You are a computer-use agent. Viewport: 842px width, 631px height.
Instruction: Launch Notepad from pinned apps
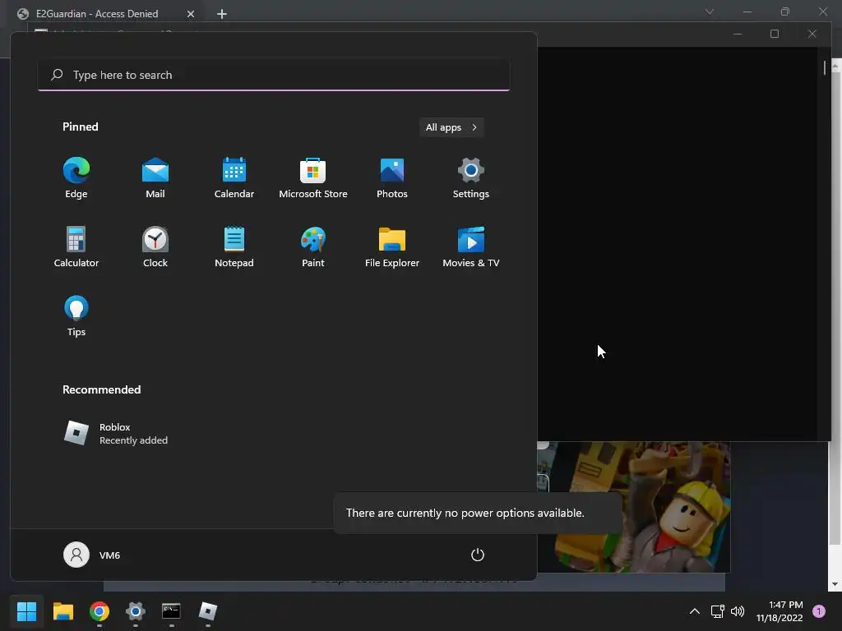(234, 246)
